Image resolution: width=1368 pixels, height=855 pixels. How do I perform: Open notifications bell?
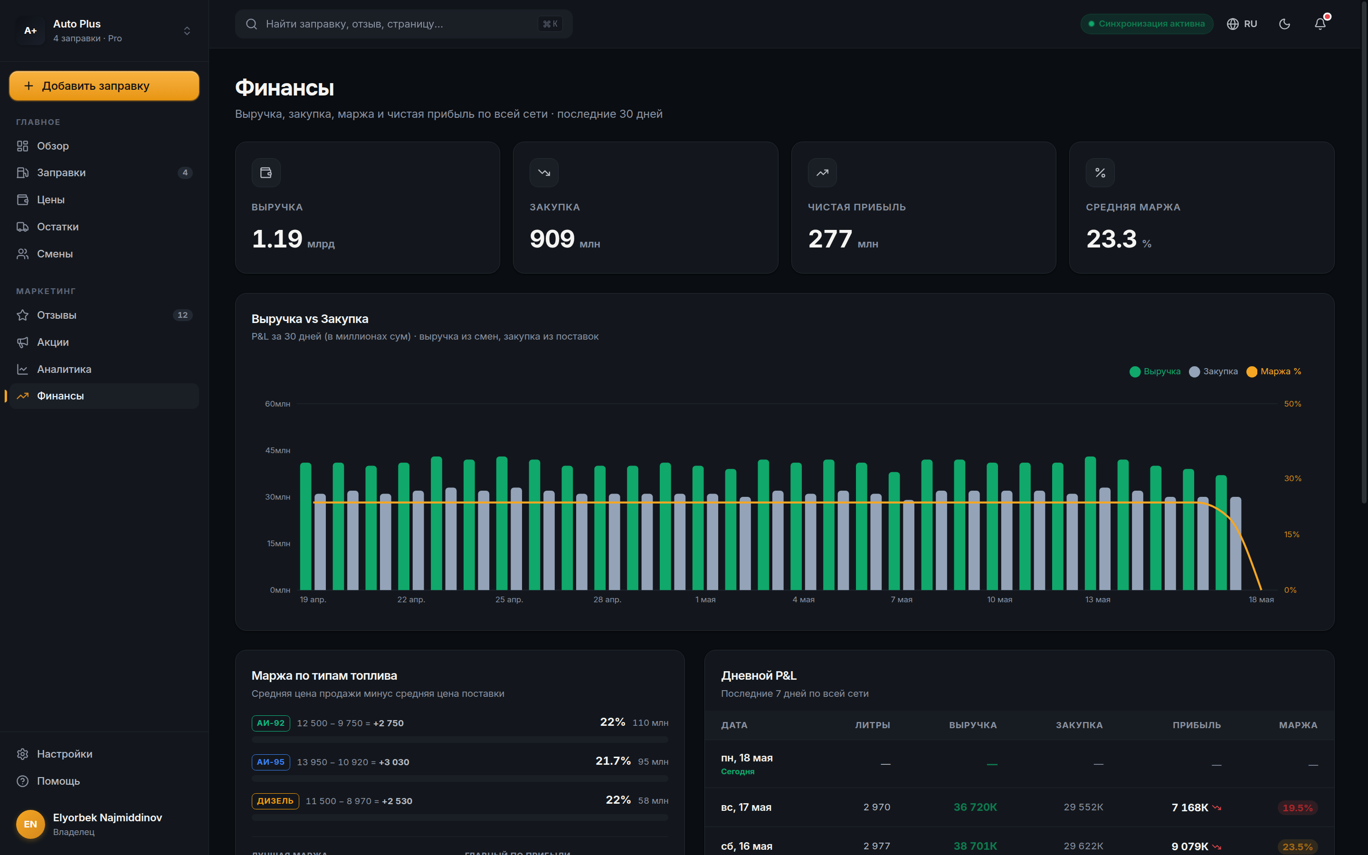[x=1320, y=24]
